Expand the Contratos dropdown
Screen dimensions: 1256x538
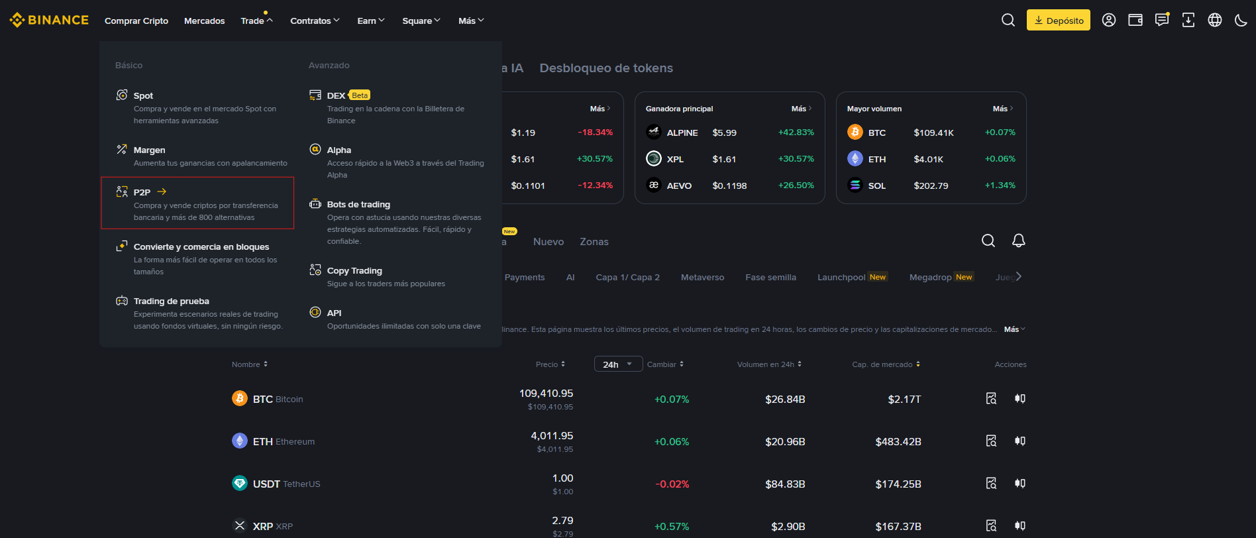click(x=315, y=21)
